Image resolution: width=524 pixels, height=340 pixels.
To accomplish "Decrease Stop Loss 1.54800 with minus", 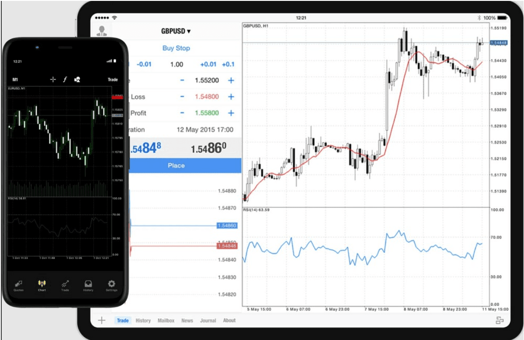I will pyautogui.click(x=182, y=97).
